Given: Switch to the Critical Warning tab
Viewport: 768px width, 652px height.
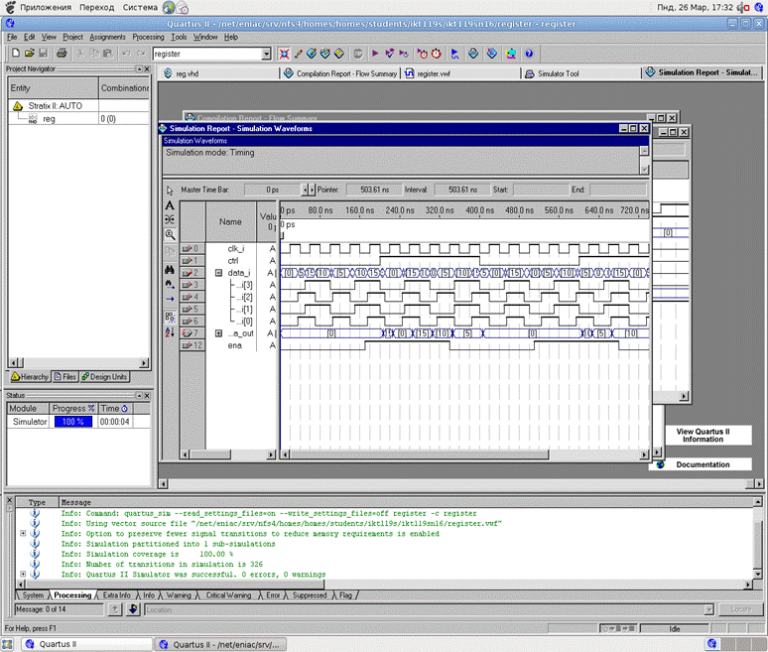Looking at the screenshot, I should [x=228, y=595].
